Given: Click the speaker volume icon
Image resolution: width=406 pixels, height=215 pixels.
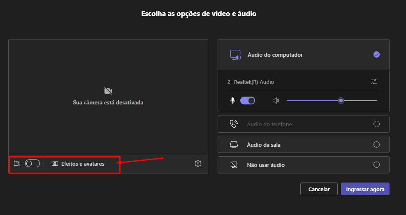Looking at the screenshot, I should click(276, 100).
